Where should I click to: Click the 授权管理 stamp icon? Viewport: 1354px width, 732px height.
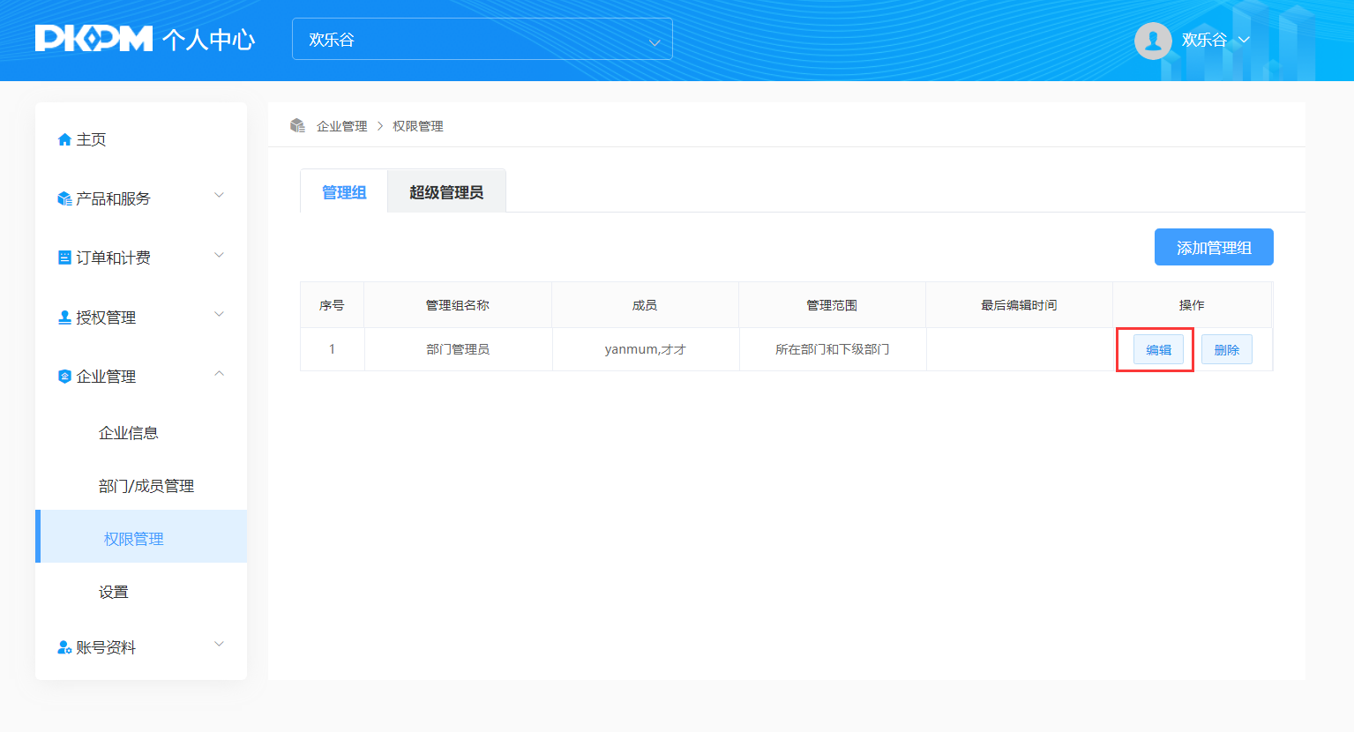coord(64,317)
